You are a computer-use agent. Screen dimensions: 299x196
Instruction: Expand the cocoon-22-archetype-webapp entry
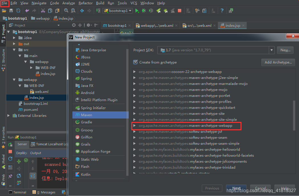135,72
